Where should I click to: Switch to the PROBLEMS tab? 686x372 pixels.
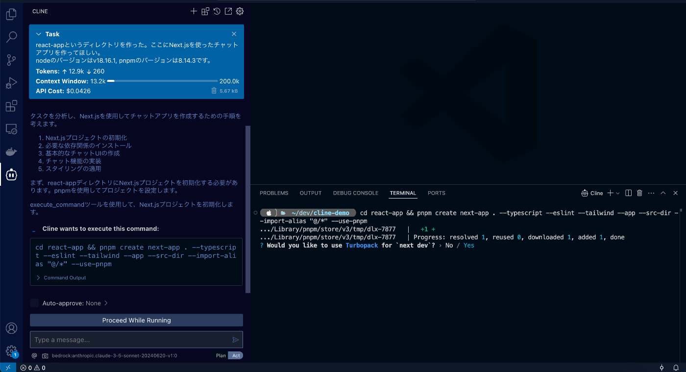coord(274,193)
